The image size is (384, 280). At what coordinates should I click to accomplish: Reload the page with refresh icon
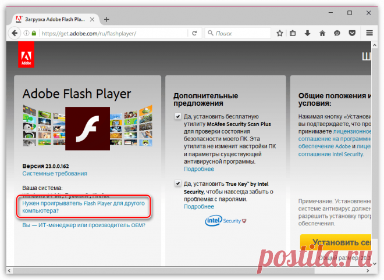[x=194, y=33]
